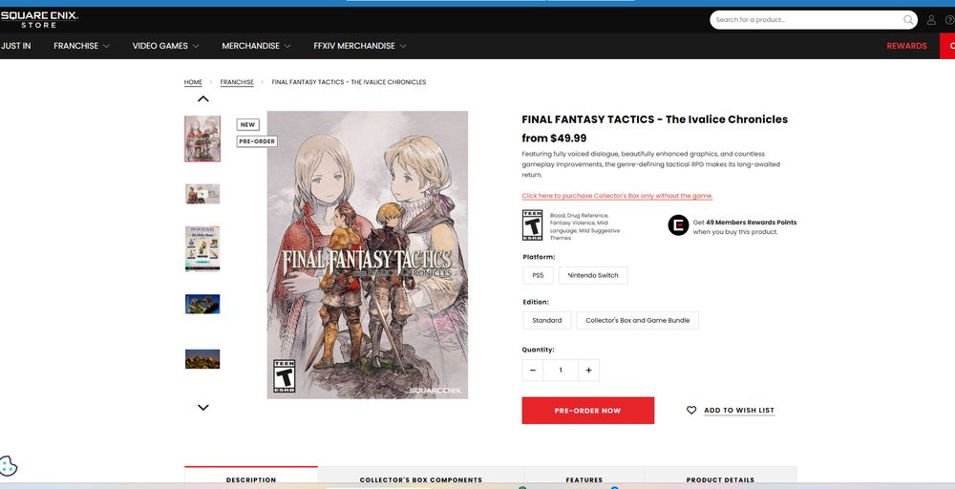This screenshot has height=489, width=955.
Task: Open the Just In menu item
Action: [16, 46]
